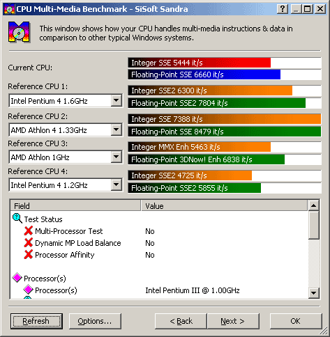Click the Value column header
Screen dimensions: 330x337
point(225,205)
